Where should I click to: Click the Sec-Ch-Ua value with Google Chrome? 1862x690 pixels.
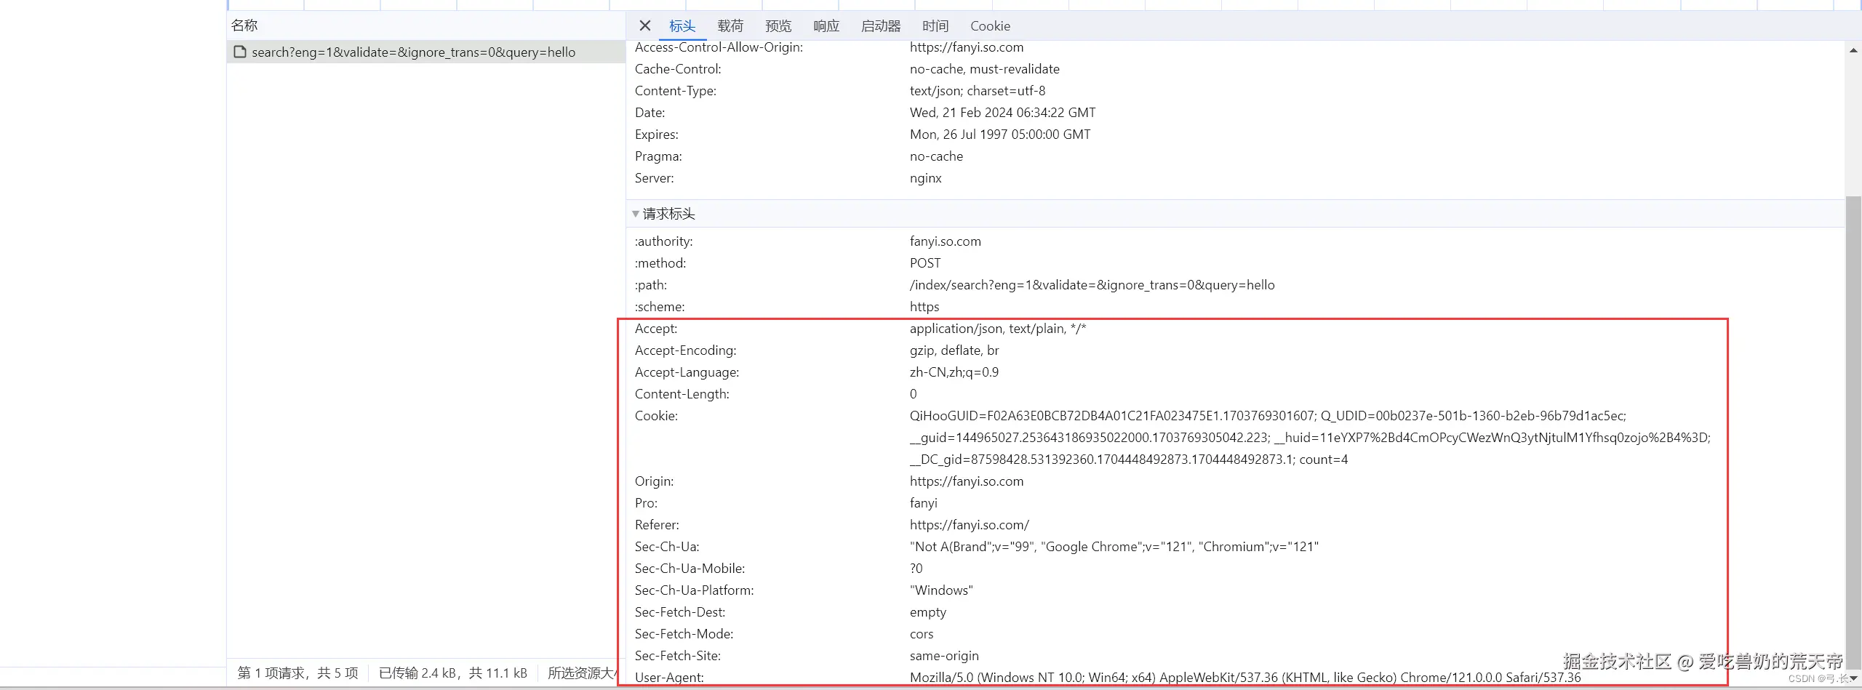(x=1114, y=547)
